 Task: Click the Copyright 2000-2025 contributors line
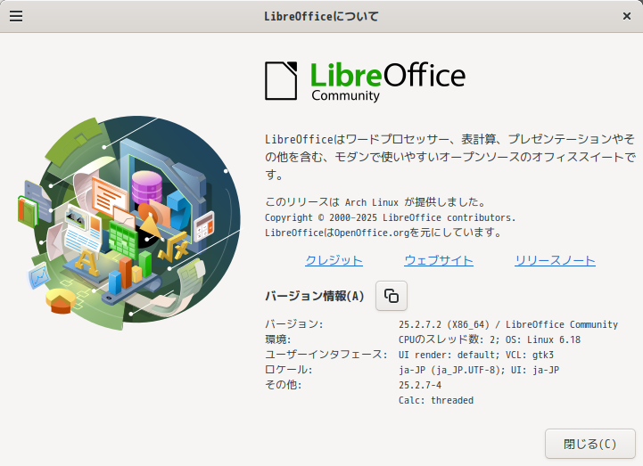coord(390,217)
